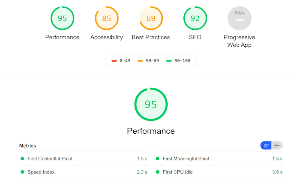This screenshot has width=297, height=179.
Task: Click the Accessibility gauge circle showing 85
Action: (107, 18)
